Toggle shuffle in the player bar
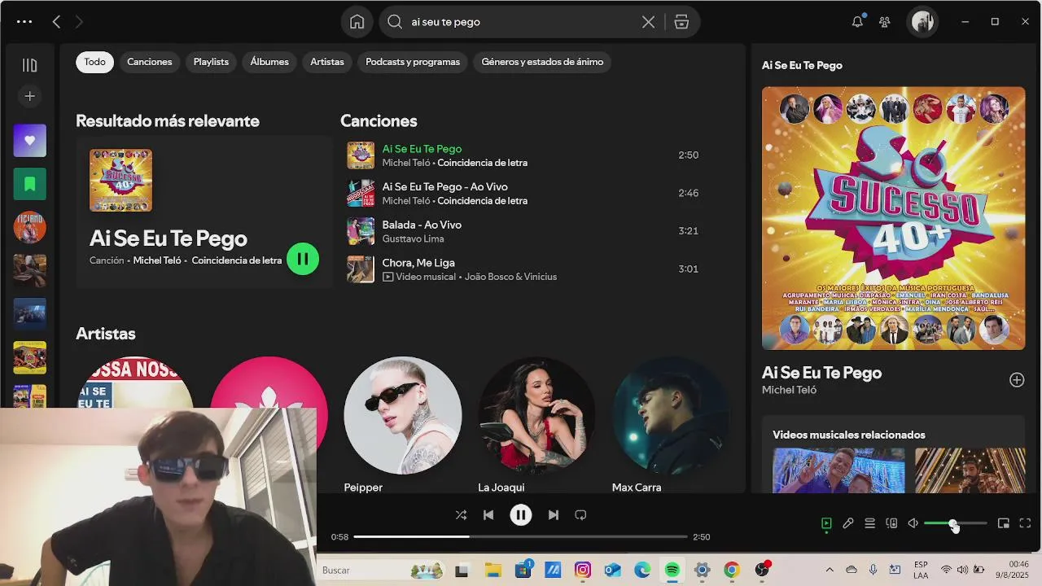The image size is (1042, 586). [461, 514]
